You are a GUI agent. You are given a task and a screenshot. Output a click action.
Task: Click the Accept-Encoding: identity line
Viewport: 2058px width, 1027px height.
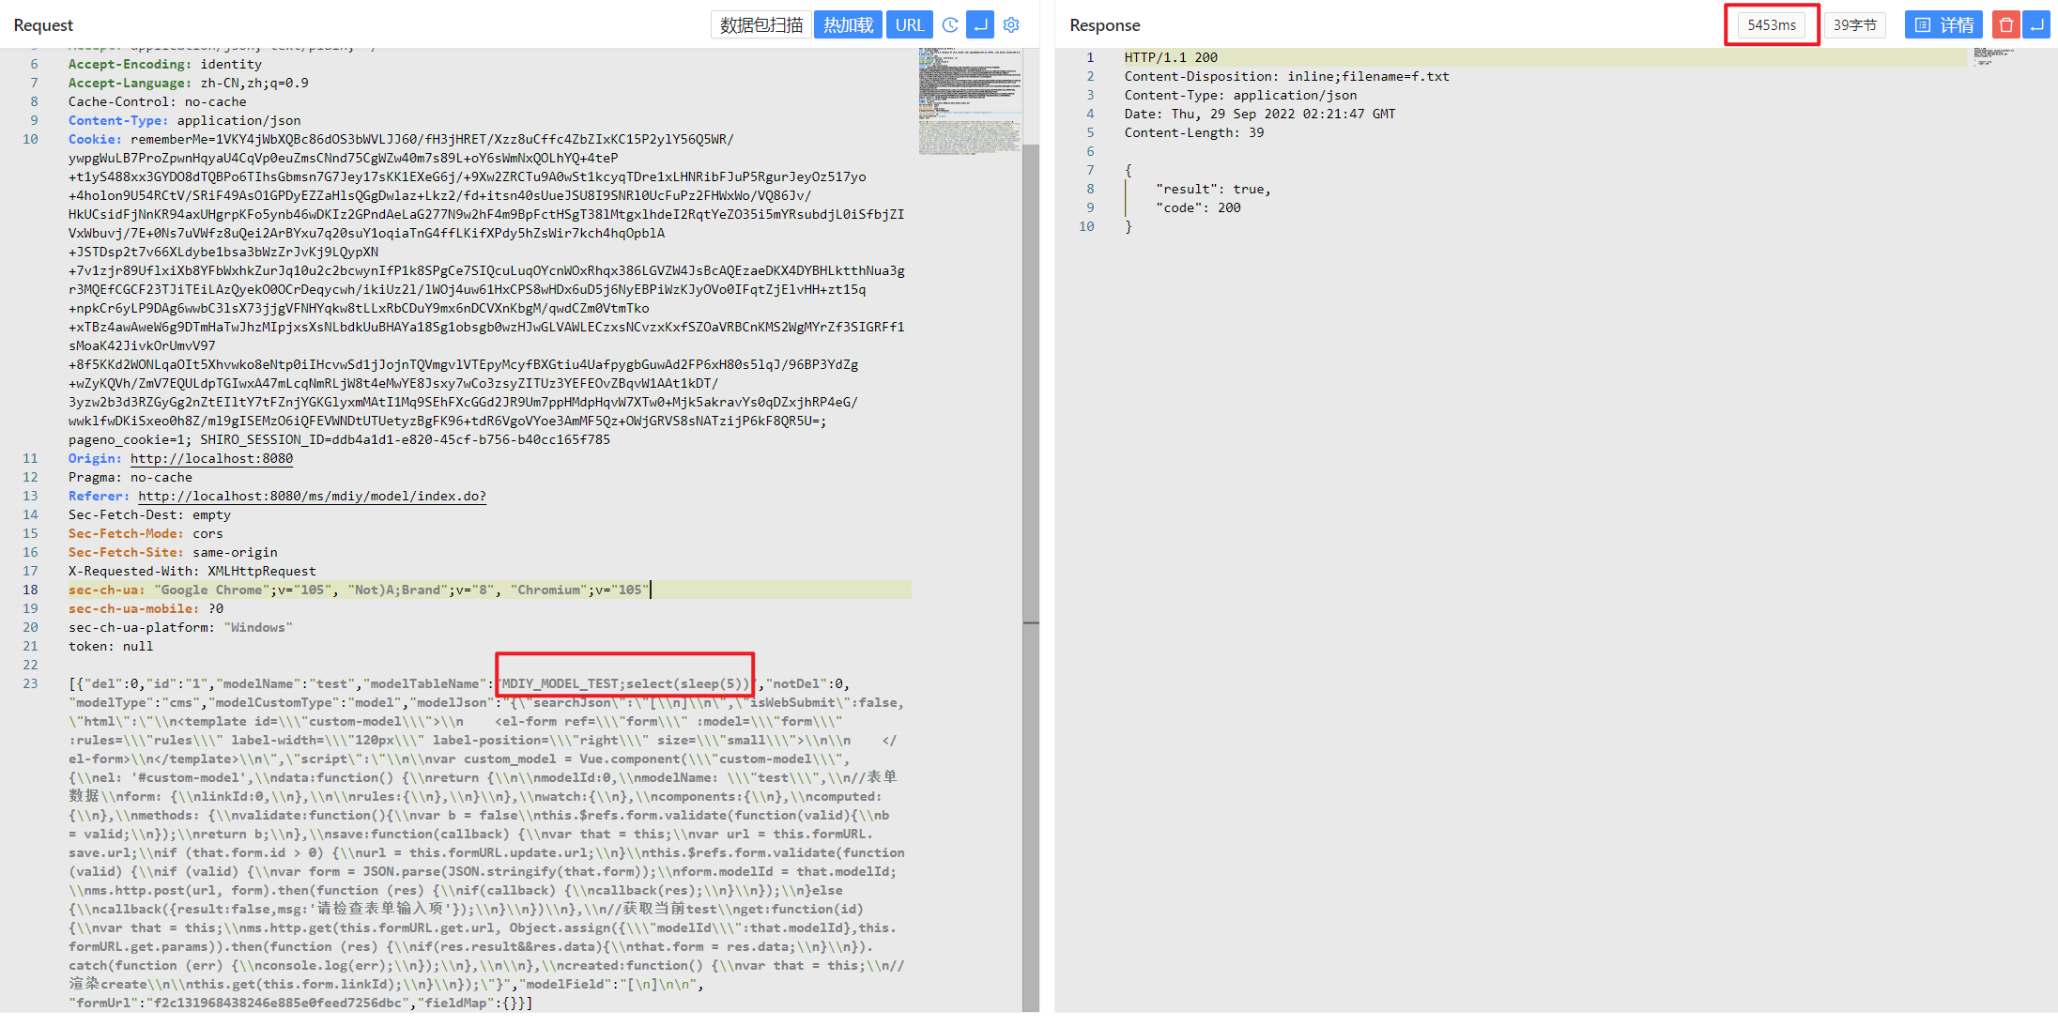[x=164, y=64]
